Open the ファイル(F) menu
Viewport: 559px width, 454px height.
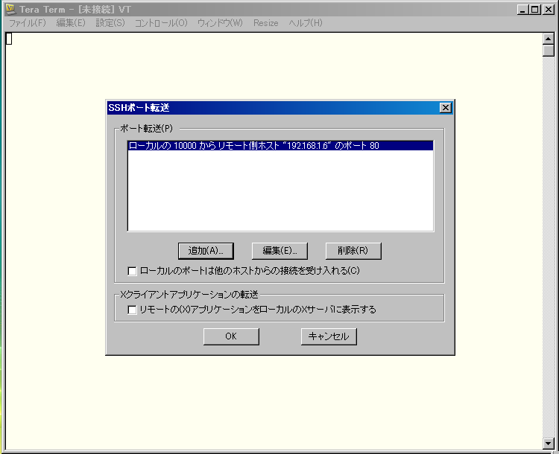click(27, 23)
